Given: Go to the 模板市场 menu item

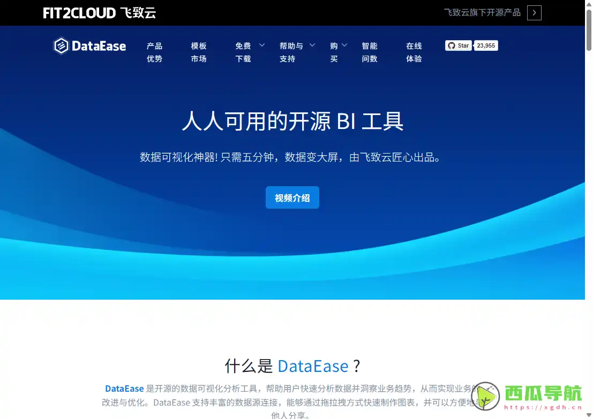Looking at the screenshot, I should [199, 52].
